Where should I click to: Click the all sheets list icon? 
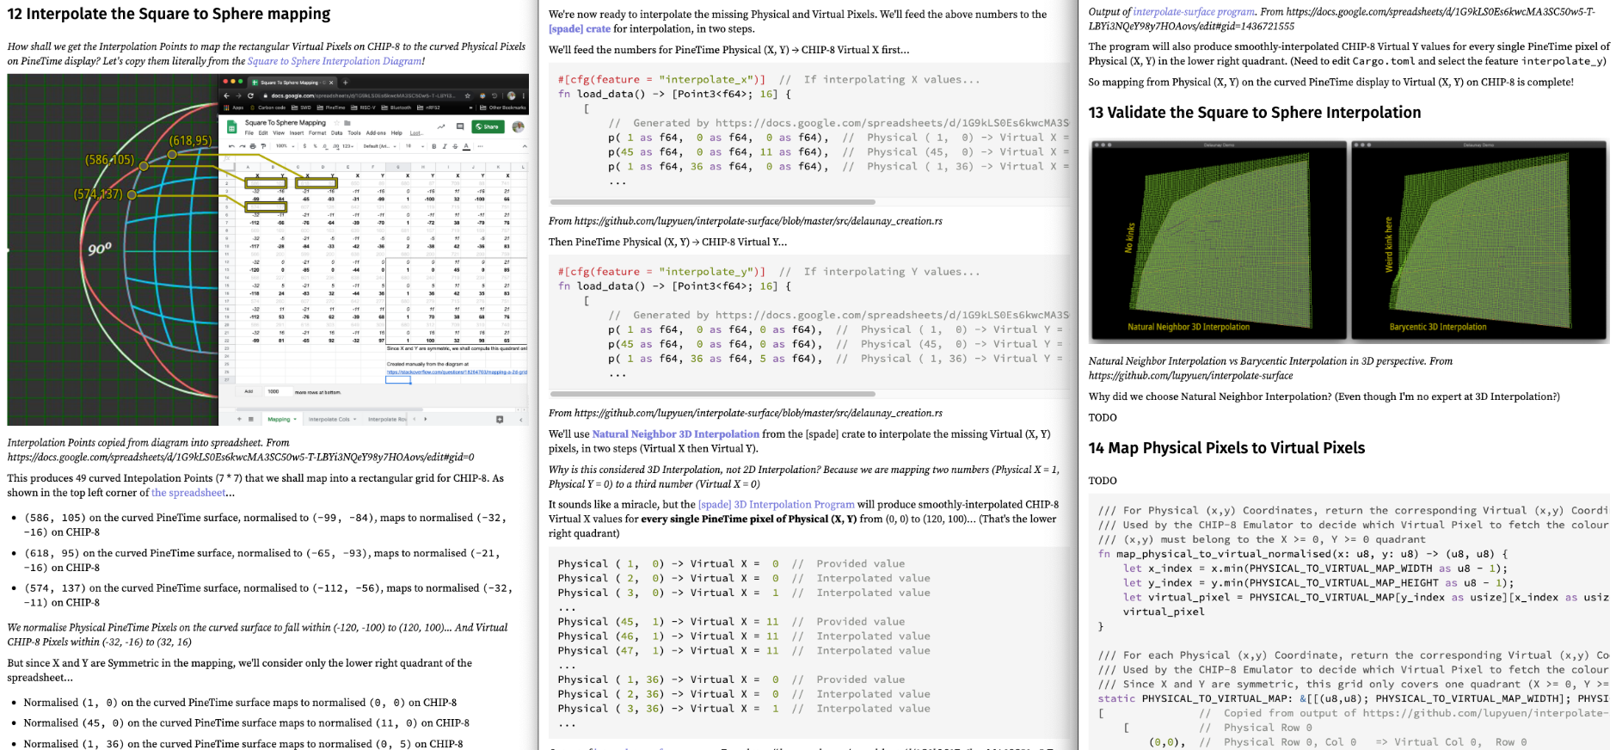tap(251, 419)
